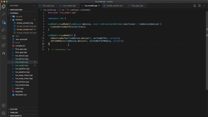
Task: Split the editor to the right
Action: click(199, 6)
